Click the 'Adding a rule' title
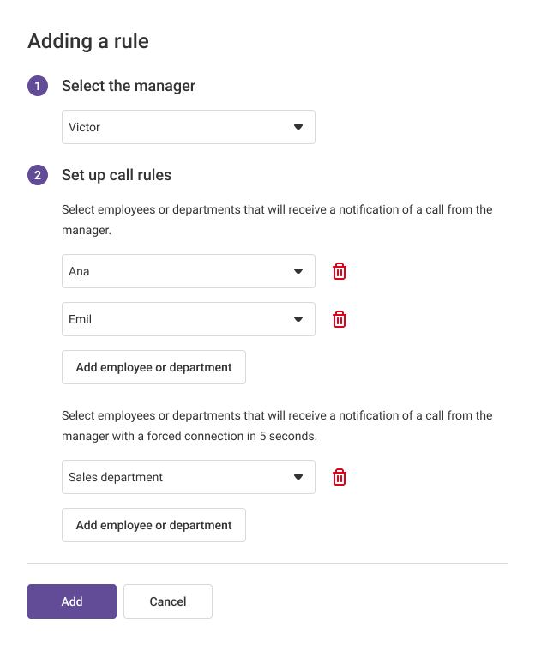 [88, 40]
